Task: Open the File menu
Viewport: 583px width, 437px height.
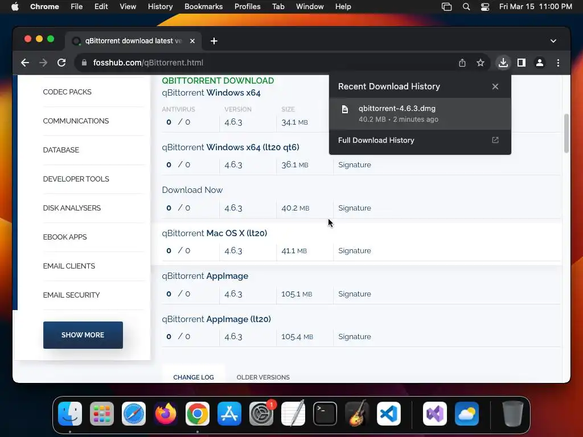Action: pos(77,7)
